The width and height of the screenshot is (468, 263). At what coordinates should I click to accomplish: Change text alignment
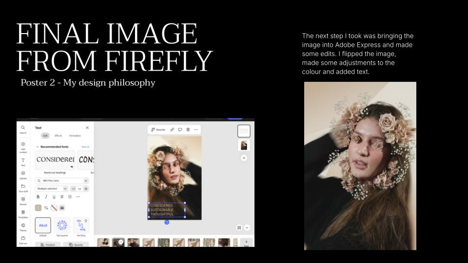coord(62,197)
